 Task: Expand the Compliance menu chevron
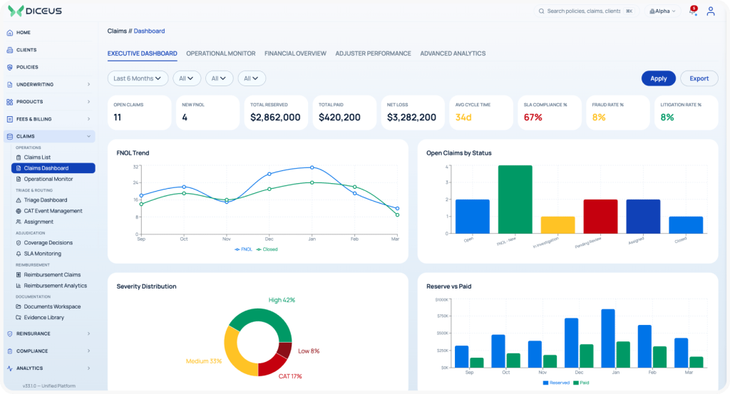coord(88,351)
